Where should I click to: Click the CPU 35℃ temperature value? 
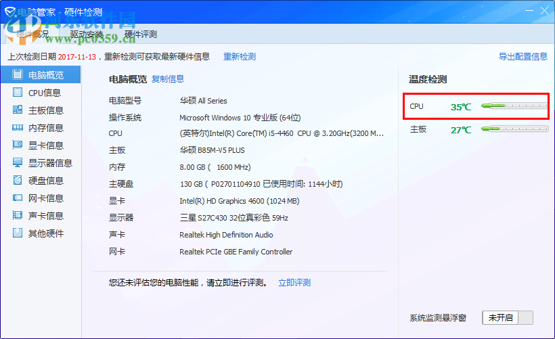click(x=461, y=107)
